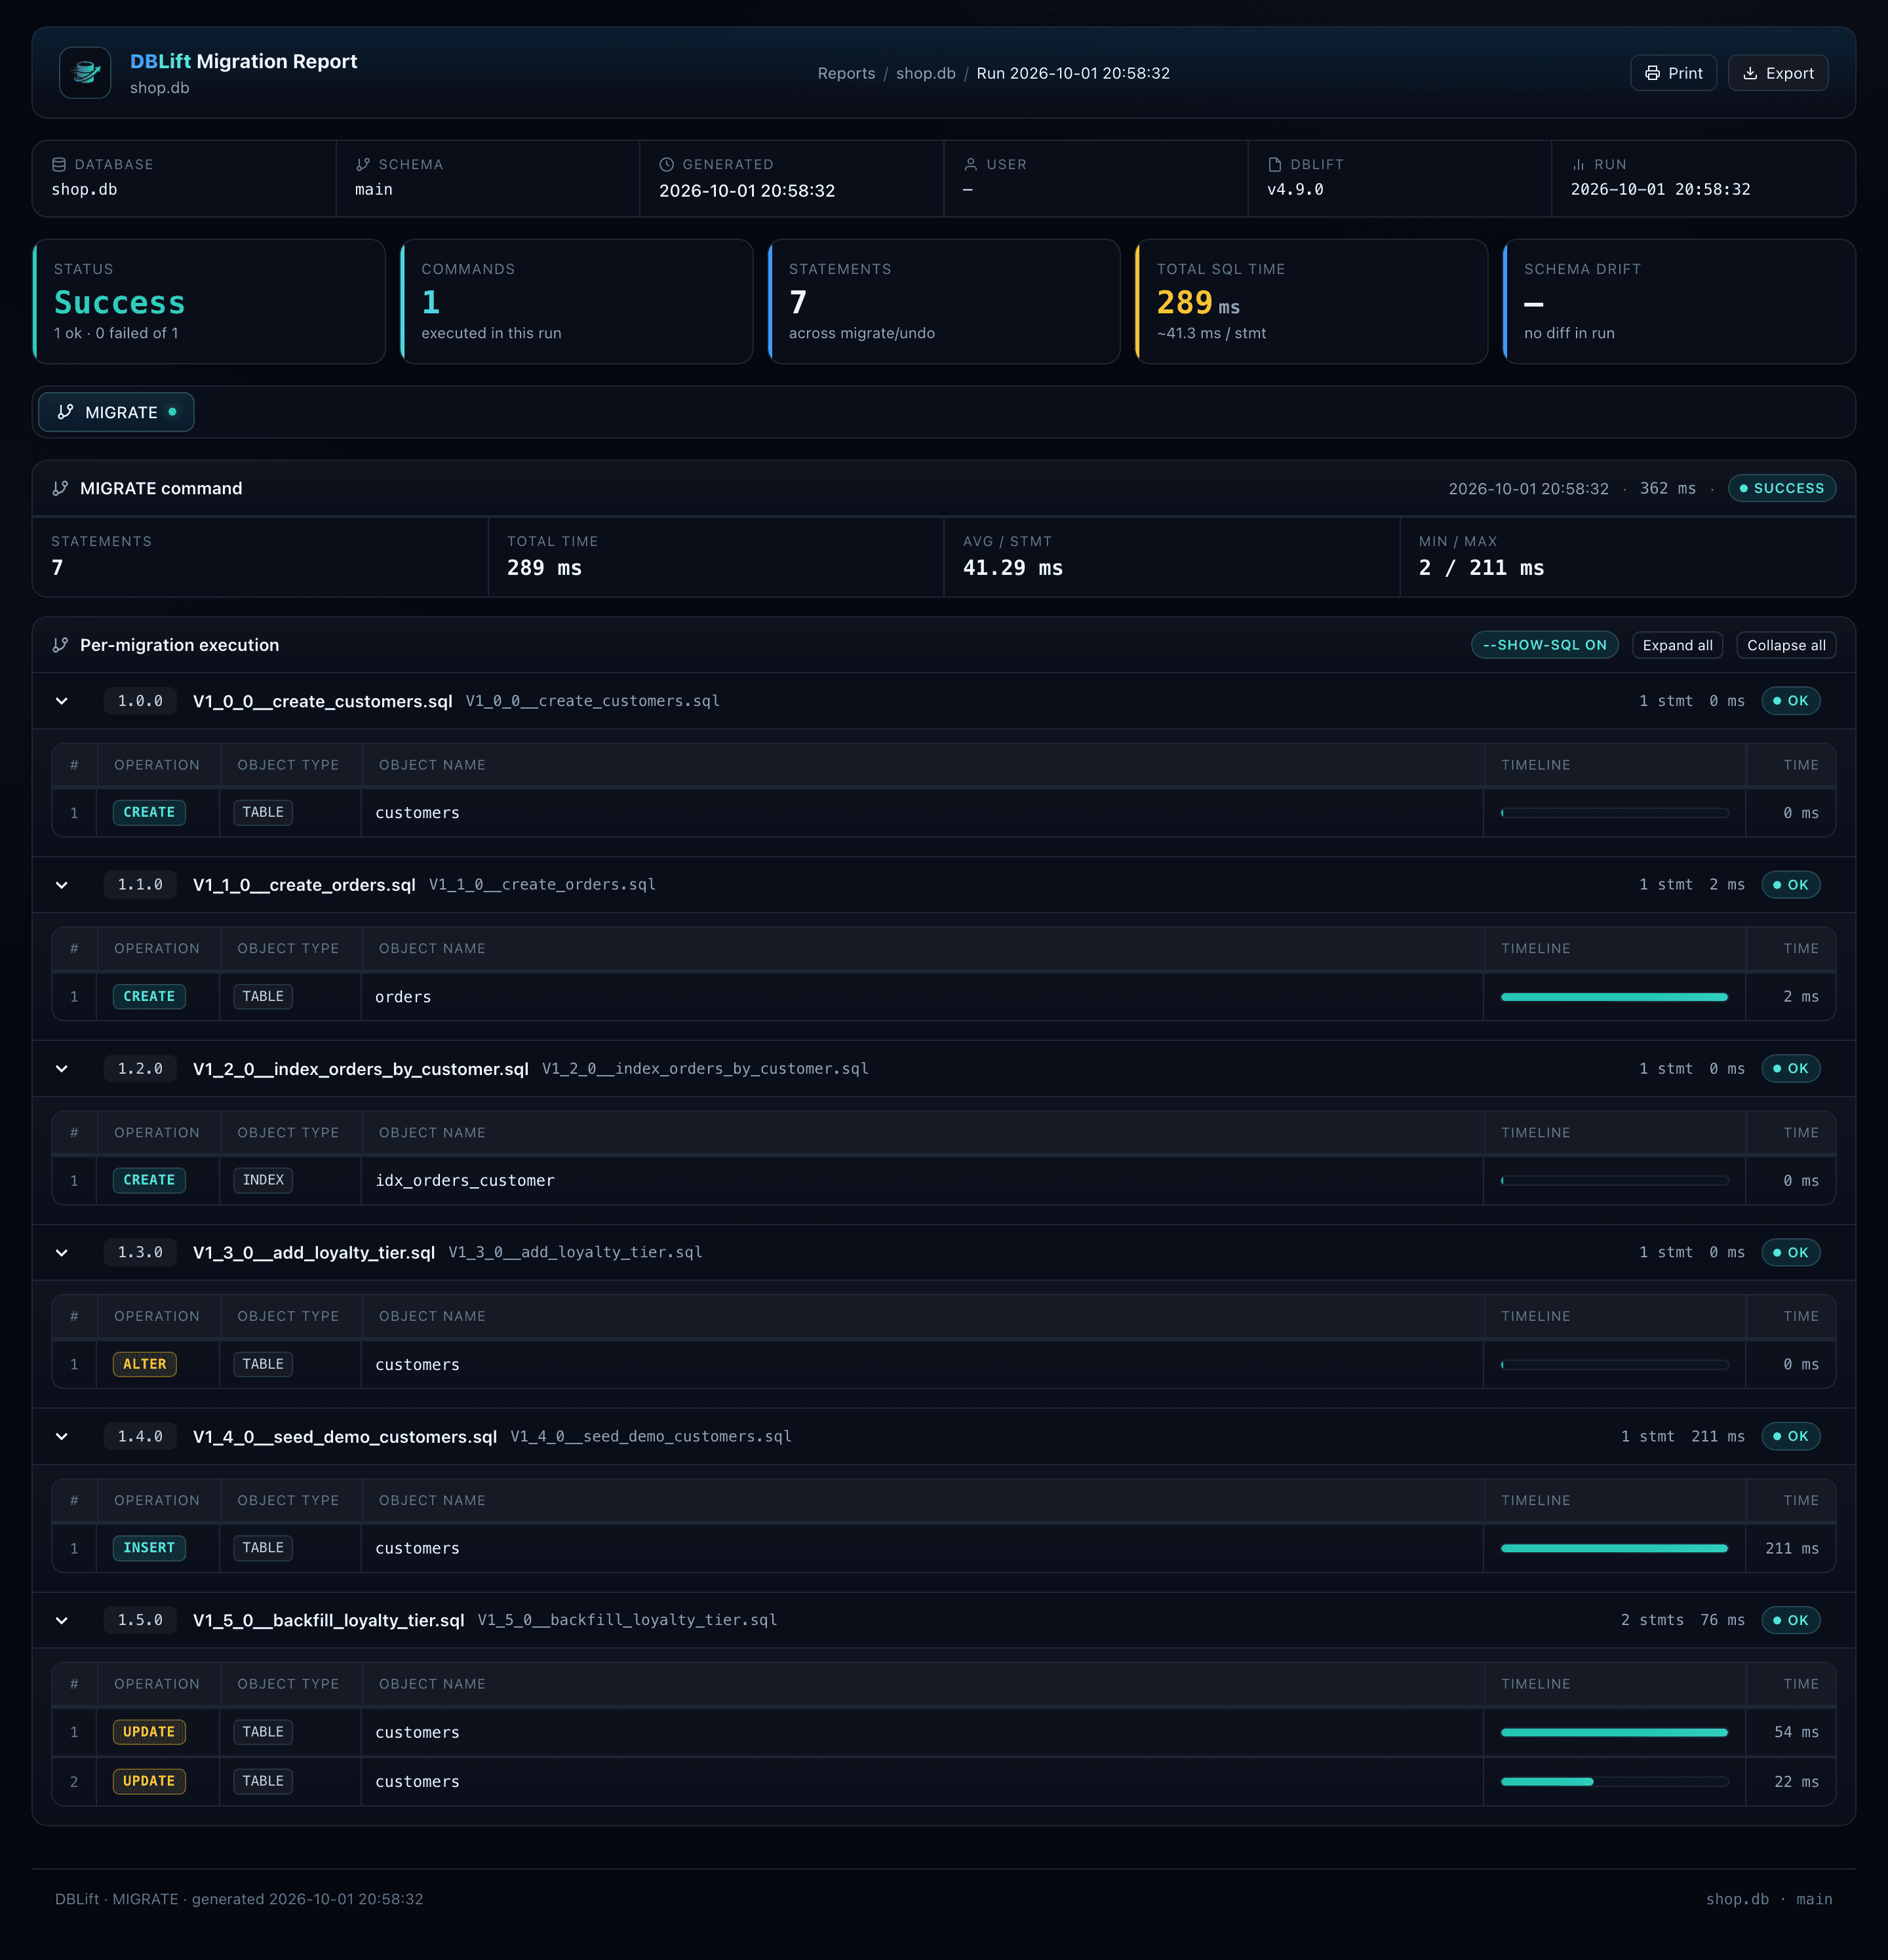The width and height of the screenshot is (1888, 1960).
Task: Click timeline bar for 22 ms UPDATE row
Action: point(1614,1781)
